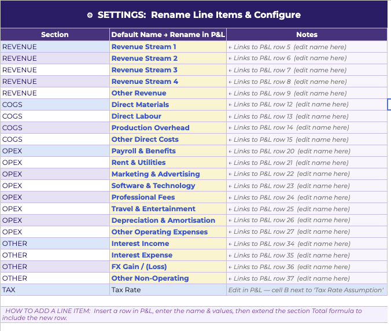Select the 'Rent & Utilities' cell

point(168,163)
